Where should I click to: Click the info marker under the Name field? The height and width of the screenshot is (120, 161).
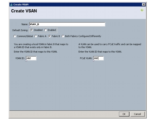29,27
